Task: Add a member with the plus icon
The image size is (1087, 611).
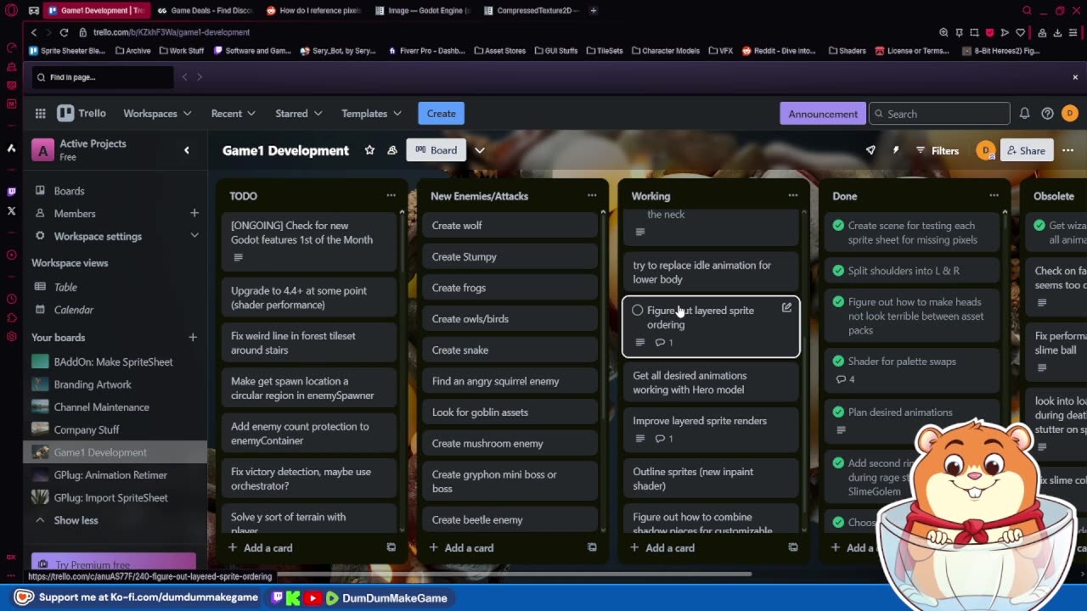Action: 194,213
